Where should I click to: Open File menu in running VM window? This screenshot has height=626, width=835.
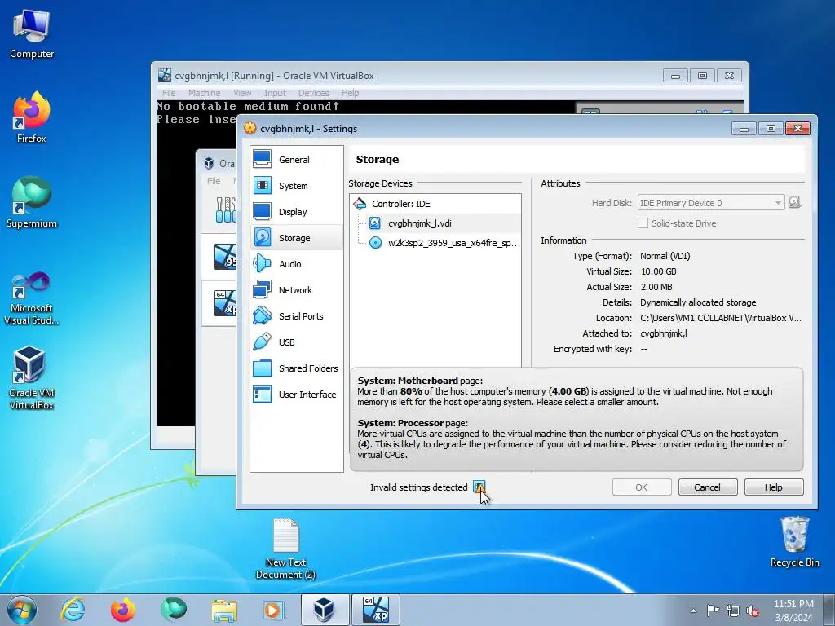[x=169, y=93]
